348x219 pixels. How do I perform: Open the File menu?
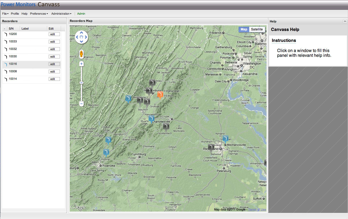pos(5,14)
